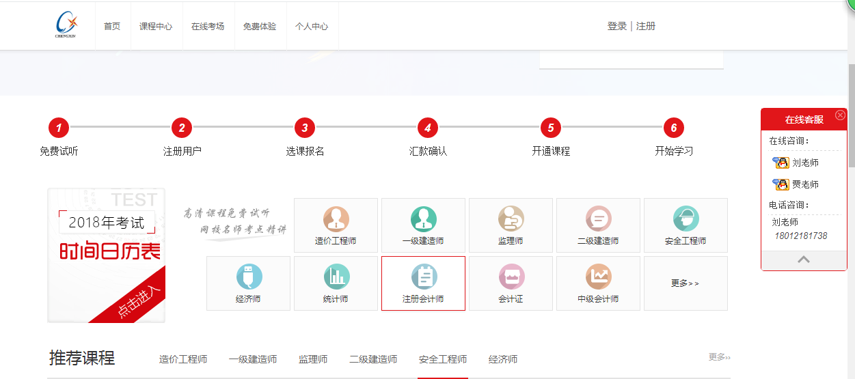Click the 在线客服 panel header
This screenshot has width=855, height=379.
804,119
